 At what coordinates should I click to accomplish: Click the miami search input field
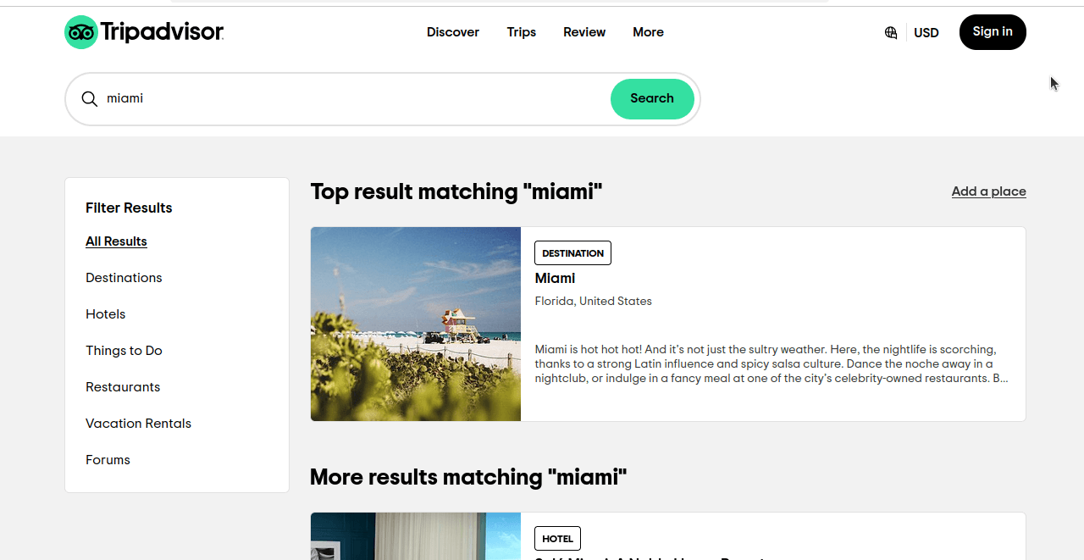pos(339,99)
